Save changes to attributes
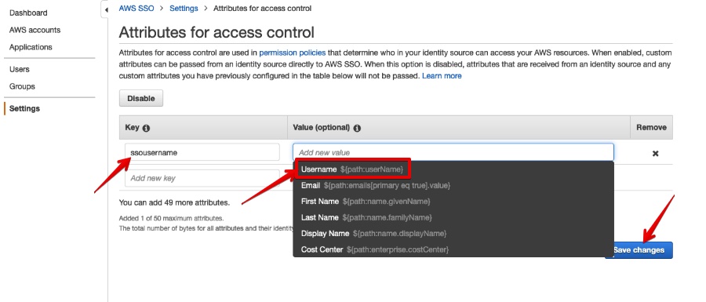The height and width of the screenshot is (302, 706). point(639,250)
